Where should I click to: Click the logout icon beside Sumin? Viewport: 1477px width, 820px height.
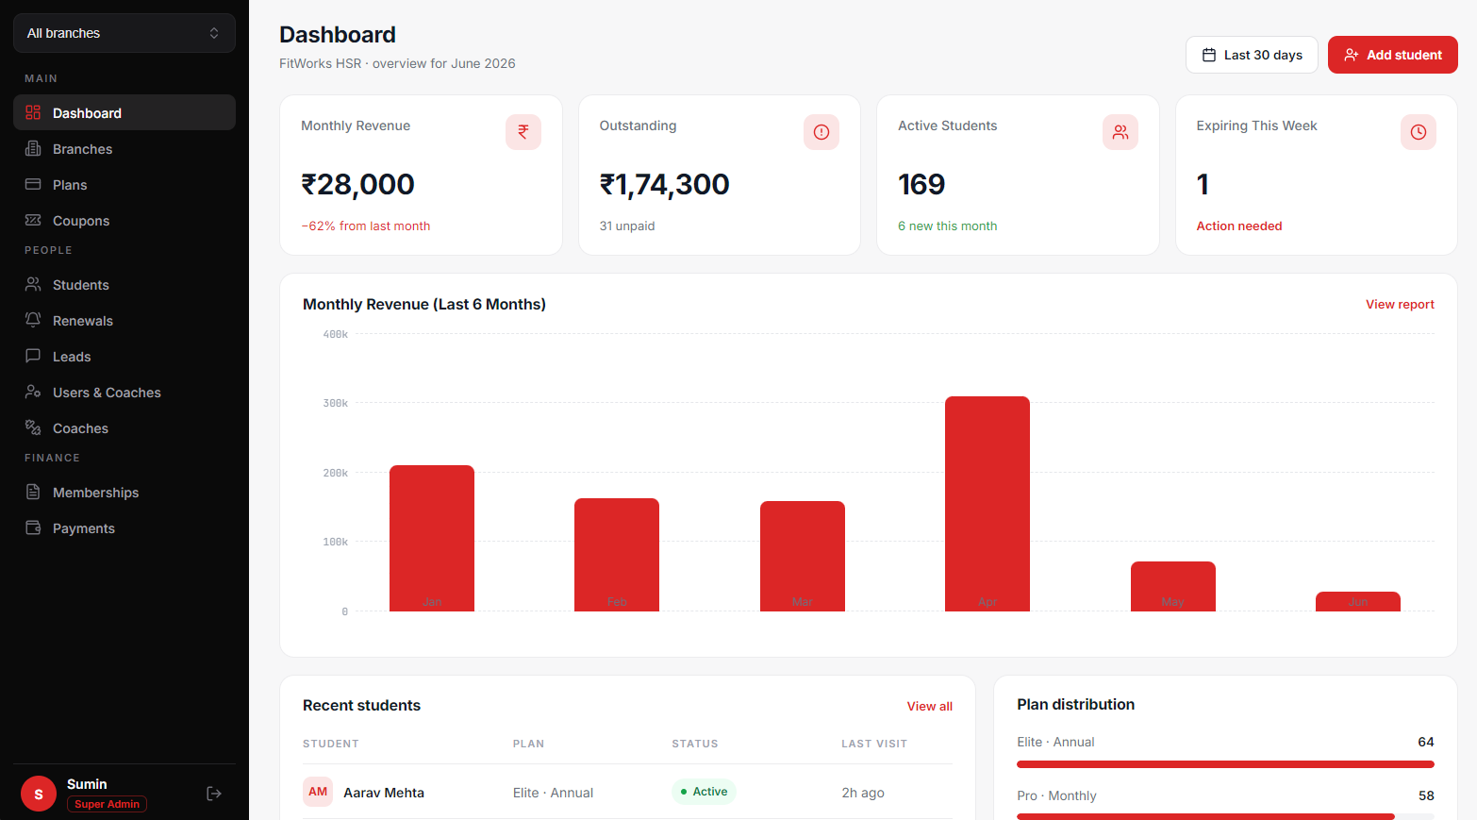click(214, 794)
